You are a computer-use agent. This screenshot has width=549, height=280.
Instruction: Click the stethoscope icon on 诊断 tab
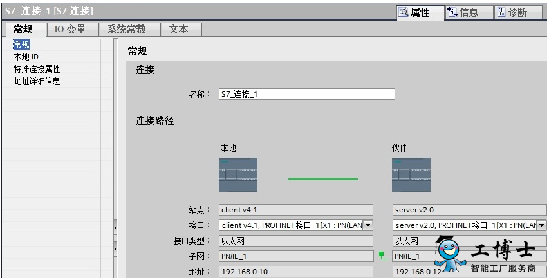pyautogui.click(x=501, y=13)
